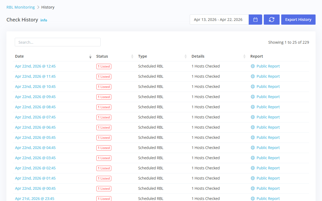Click the 1 Listed badge on the top row
This screenshot has width=322, height=201.
pyautogui.click(x=104, y=66)
